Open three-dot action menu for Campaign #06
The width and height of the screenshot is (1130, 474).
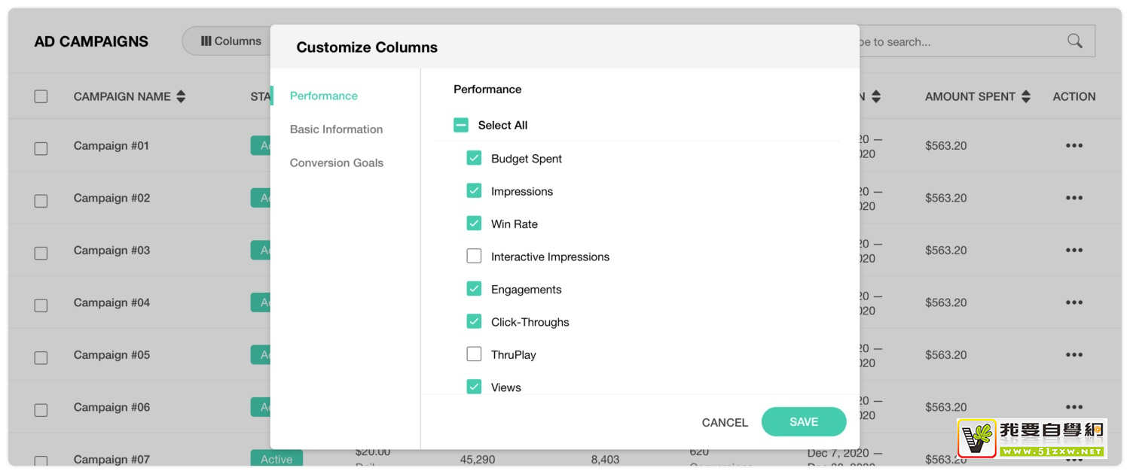click(1073, 407)
